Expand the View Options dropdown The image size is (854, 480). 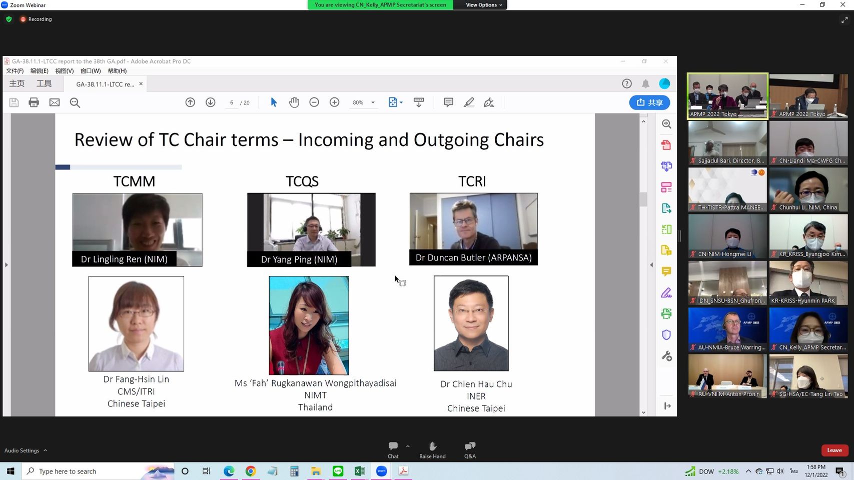pos(484,5)
